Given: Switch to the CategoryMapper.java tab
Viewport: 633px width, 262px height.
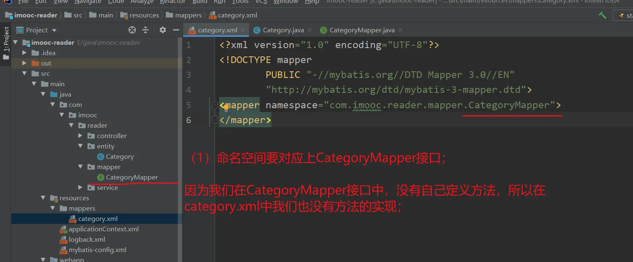Looking at the screenshot, I should click(361, 30).
